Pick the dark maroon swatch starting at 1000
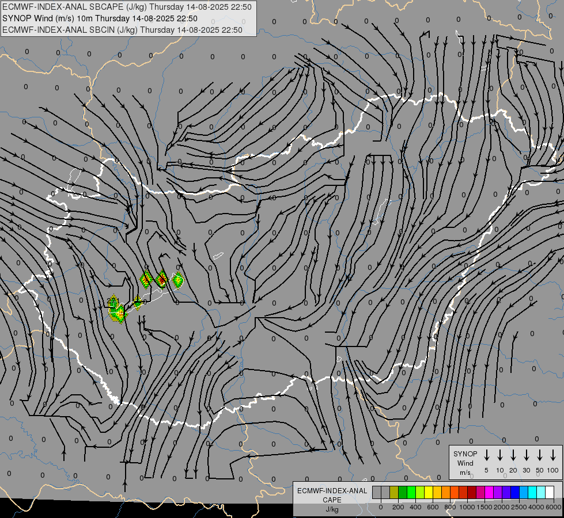The height and width of the screenshot is (518, 564). coord(472,493)
